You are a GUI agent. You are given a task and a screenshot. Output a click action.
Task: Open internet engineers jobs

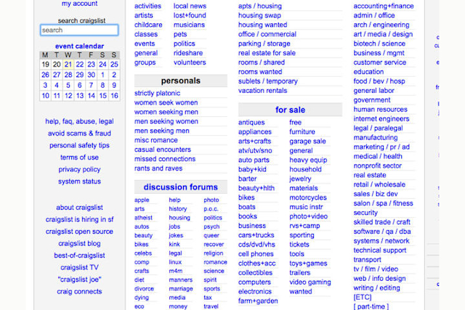(381, 119)
